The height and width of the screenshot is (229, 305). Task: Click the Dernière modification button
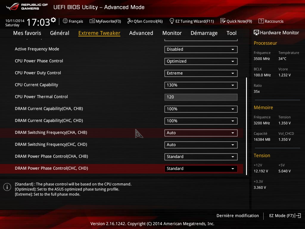click(237, 216)
